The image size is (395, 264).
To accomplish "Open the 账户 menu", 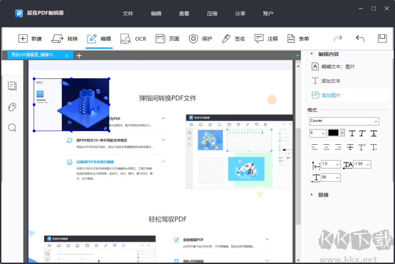I will 268,13.
